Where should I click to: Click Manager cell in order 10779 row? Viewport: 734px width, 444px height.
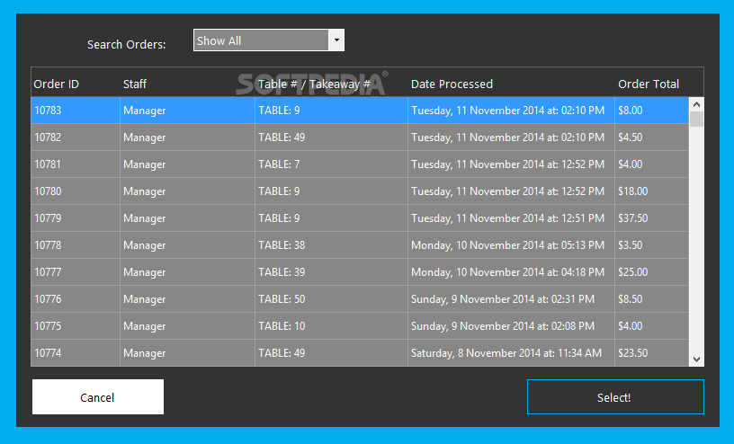(187, 218)
